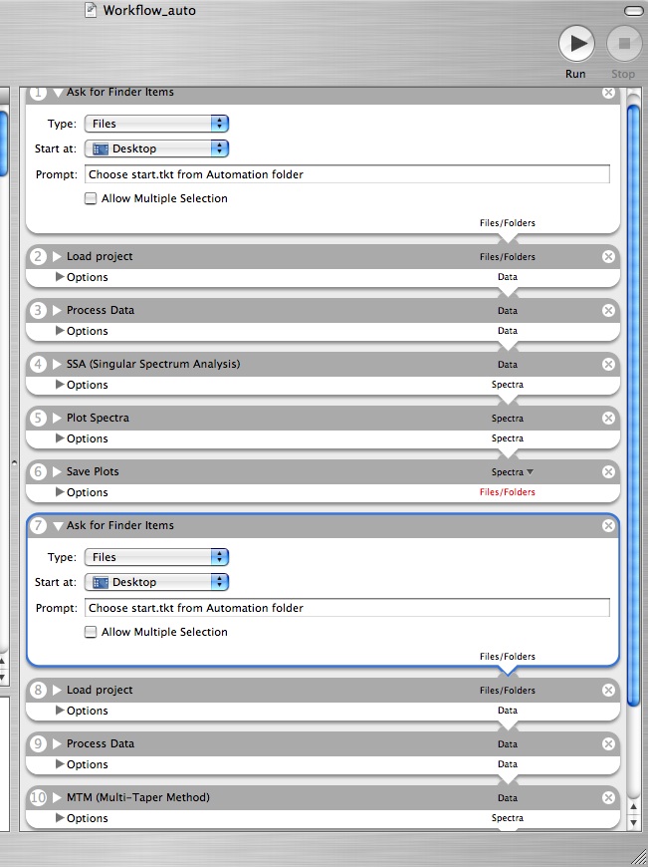Click the workflow vertical scrollbar thumb

click(x=634, y=406)
